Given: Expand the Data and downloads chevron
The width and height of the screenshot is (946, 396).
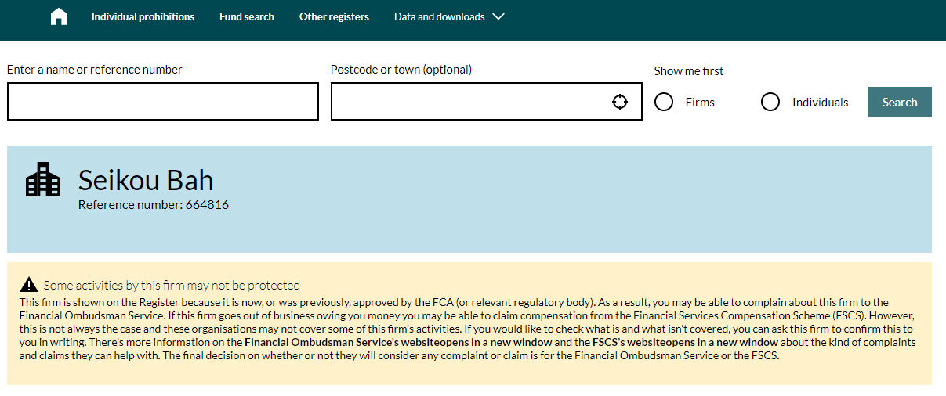Looking at the screenshot, I should 498,16.
